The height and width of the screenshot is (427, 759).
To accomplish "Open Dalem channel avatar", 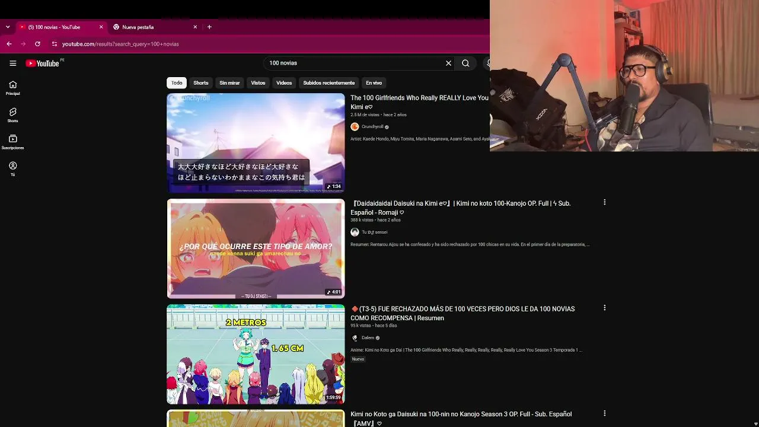I will click(355, 338).
